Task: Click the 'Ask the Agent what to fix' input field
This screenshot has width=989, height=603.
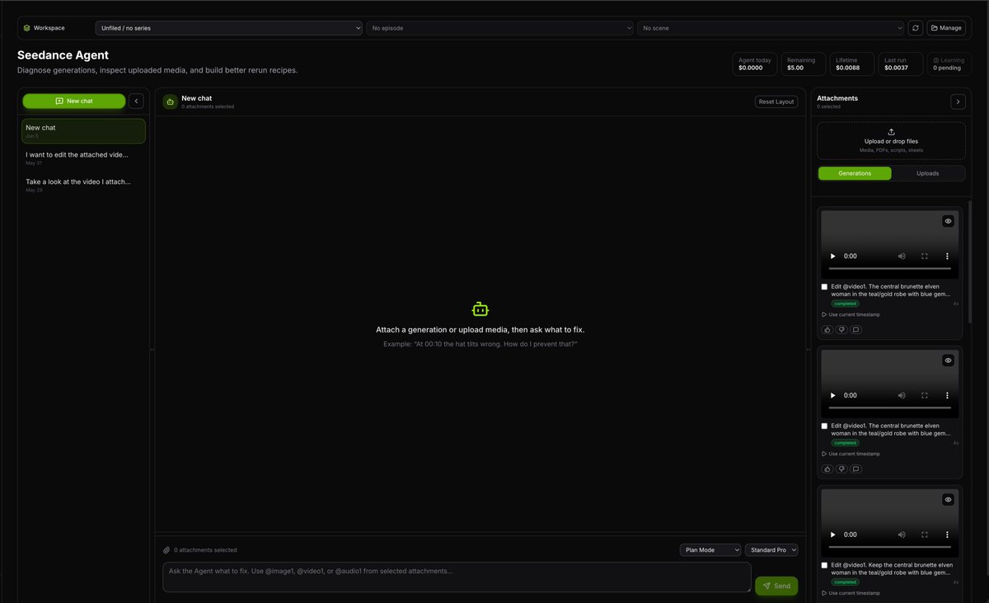Action: (x=457, y=577)
